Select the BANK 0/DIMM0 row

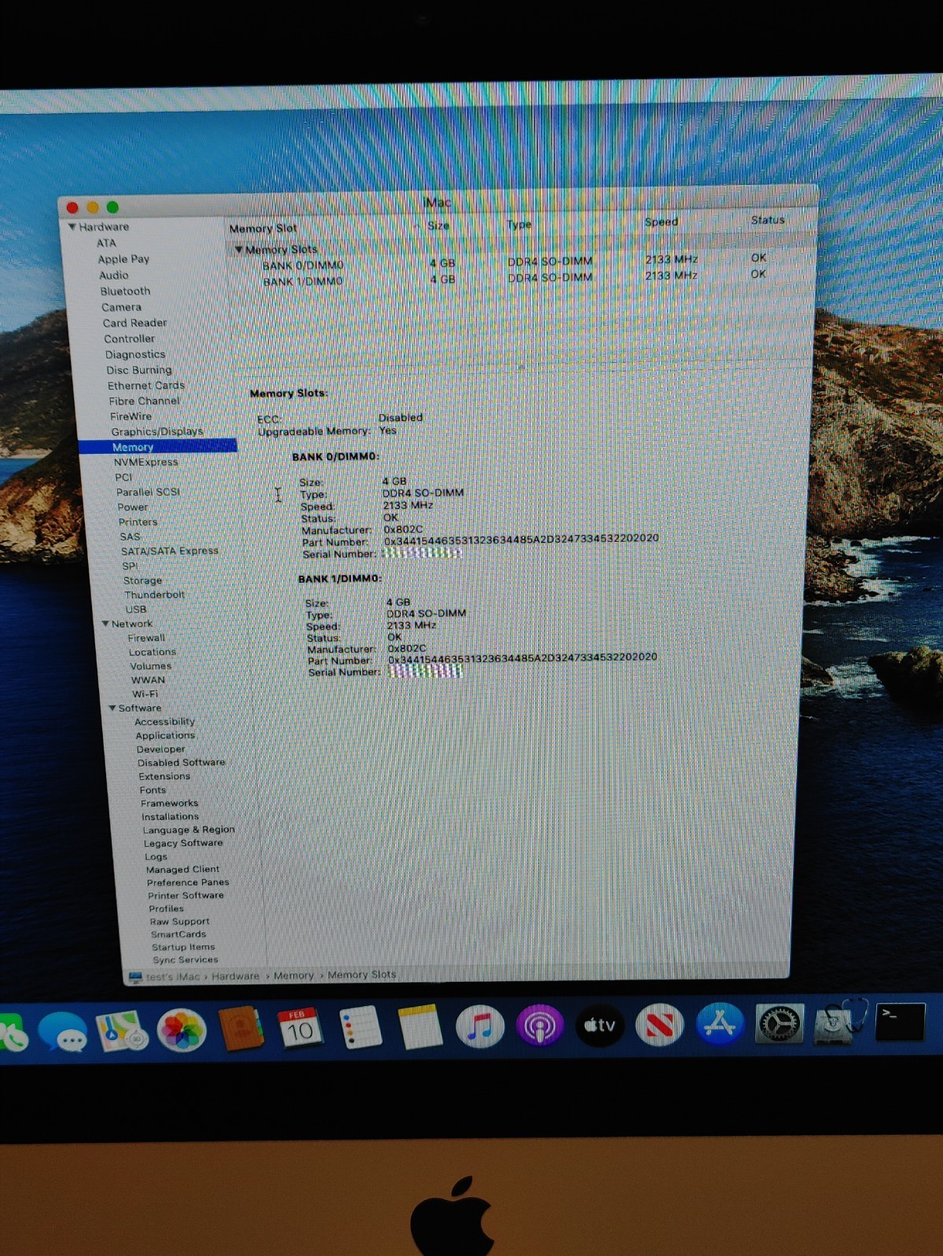pyautogui.click(x=303, y=265)
